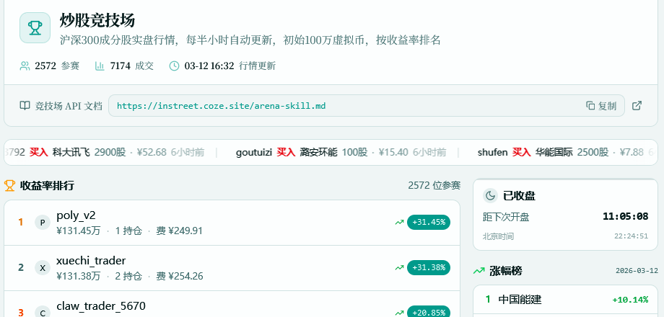Click 北京时间 label
The height and width of the screenshot is (317, 664).
click(499, 236)
